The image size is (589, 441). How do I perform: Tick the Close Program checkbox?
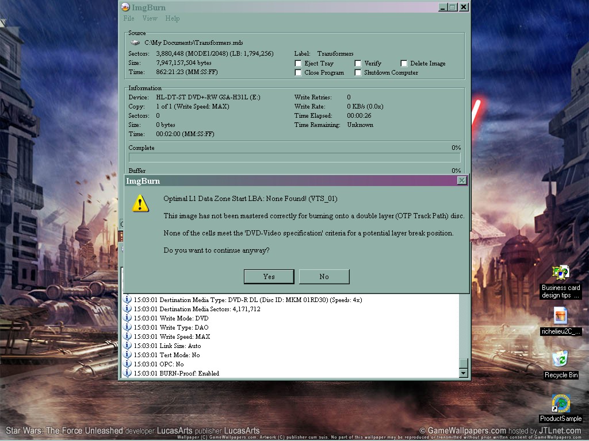(299, 73)
